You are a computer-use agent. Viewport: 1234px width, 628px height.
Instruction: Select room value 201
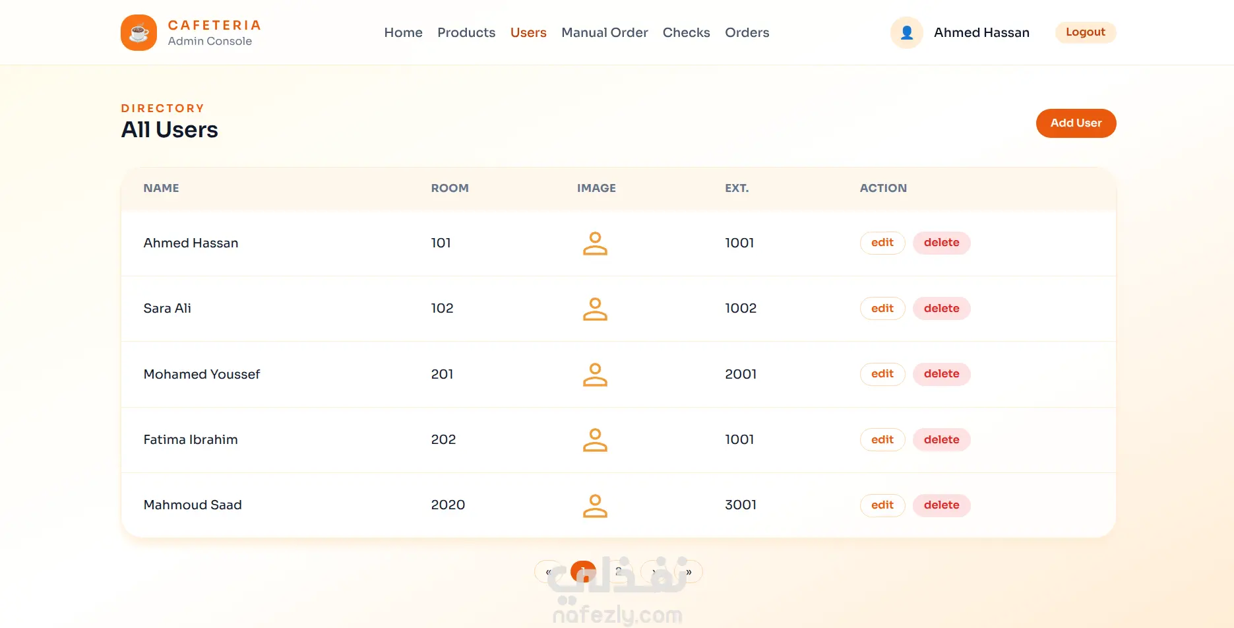[442, 374]
